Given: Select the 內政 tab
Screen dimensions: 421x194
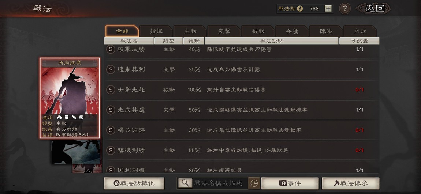Looking at the screenshot, I should [360, 31].
